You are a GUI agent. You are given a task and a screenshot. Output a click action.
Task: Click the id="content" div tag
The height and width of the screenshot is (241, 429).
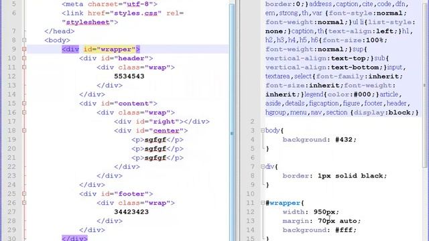tap(118, 104)
